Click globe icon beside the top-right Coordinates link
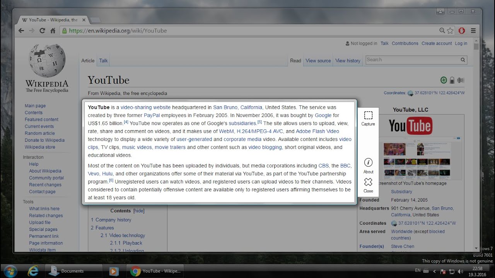Viewport: 495px width, 278px height. pyautogui.click(x=410, y=93)
